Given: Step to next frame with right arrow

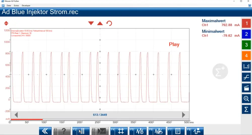Looking at the screenshot, I should point(183,115).
